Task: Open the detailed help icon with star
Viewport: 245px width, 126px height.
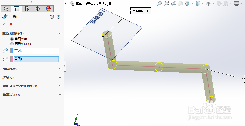Action: 52,17
